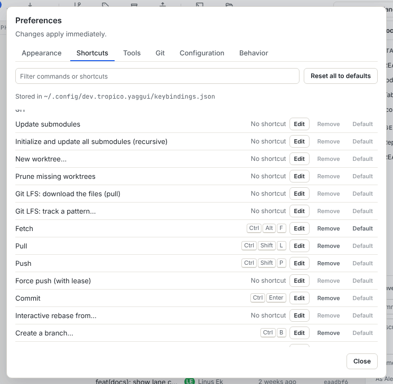The height and width of the screenshot is (384, 393).
Task: Click the Ctrl Alt F shortcut keys
Action: (x=266, y=228)
